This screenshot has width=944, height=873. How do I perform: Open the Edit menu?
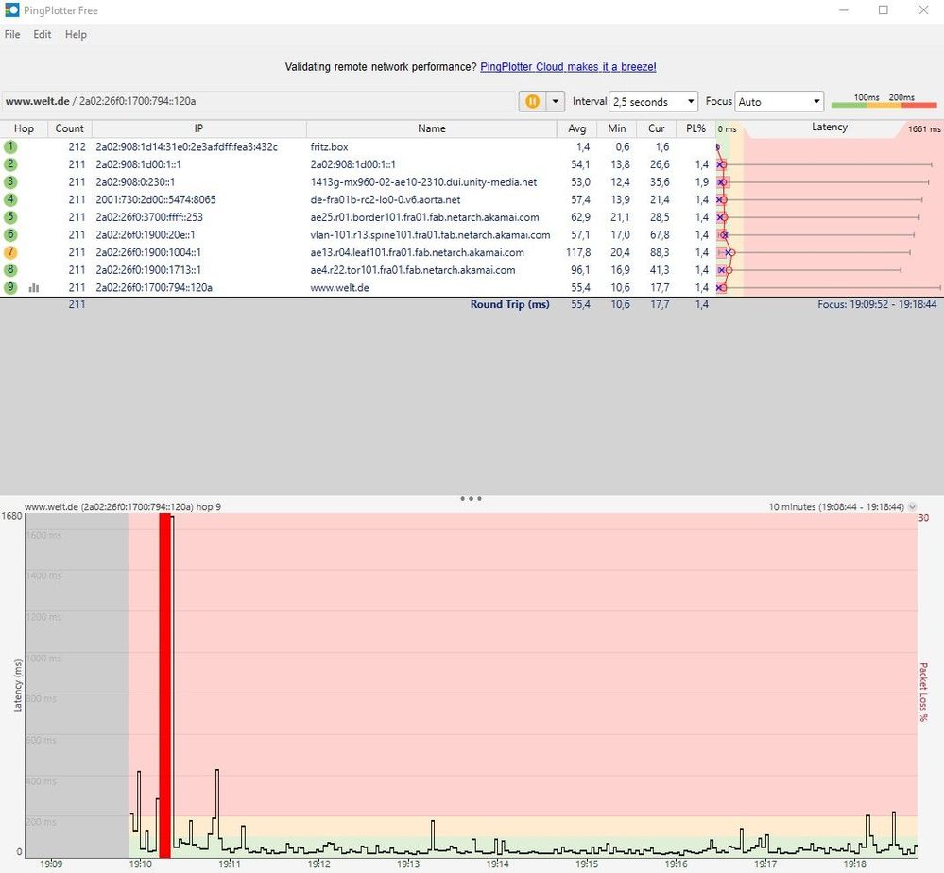point(43,34)
